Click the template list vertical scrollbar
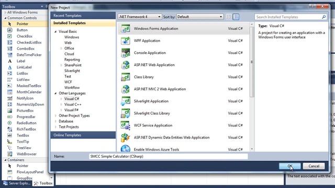The image size is (335, 188). tap(252, 62)
